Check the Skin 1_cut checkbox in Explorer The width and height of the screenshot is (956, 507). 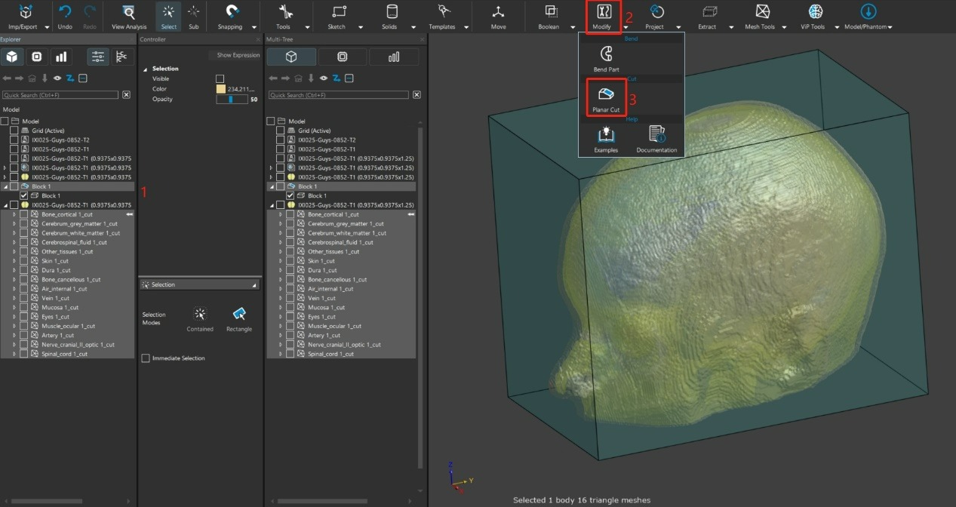[24, 261]
